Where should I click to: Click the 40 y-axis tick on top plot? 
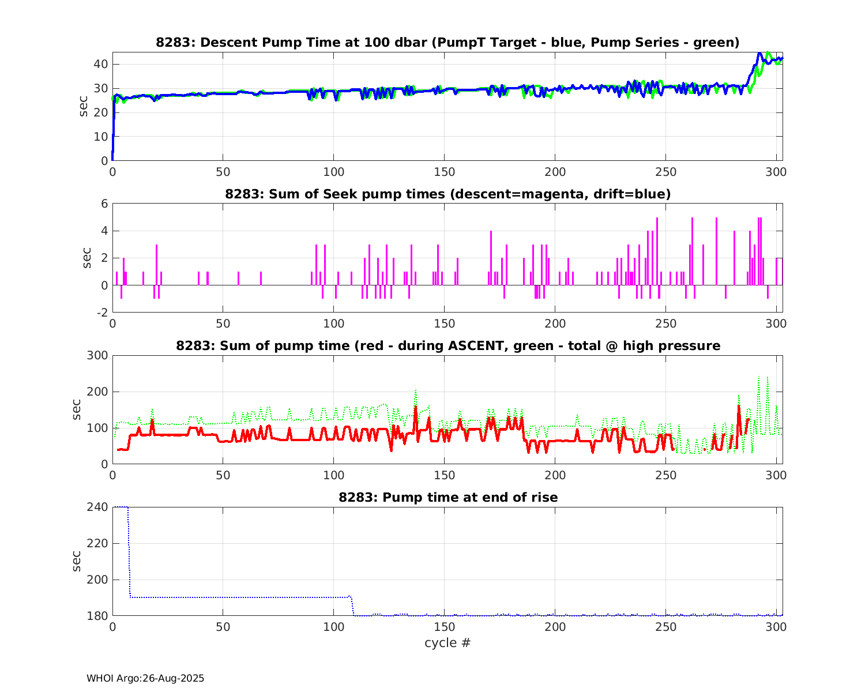click(x=101, y=64)
